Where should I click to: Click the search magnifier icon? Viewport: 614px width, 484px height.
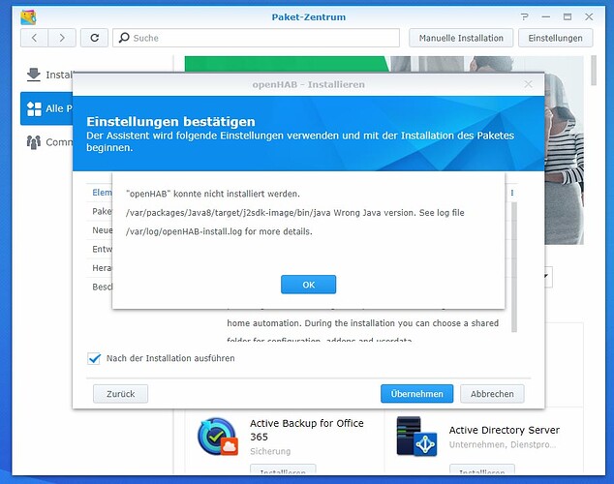click(124, 38)
